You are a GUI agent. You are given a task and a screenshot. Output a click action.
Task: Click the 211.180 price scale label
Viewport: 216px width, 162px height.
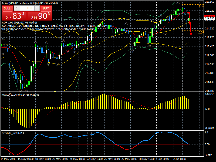[x=210, y=91]
